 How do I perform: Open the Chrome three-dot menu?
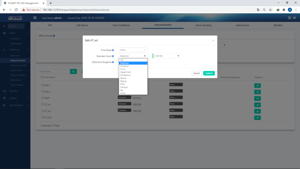pyautogui.click(x=296, y=10)
